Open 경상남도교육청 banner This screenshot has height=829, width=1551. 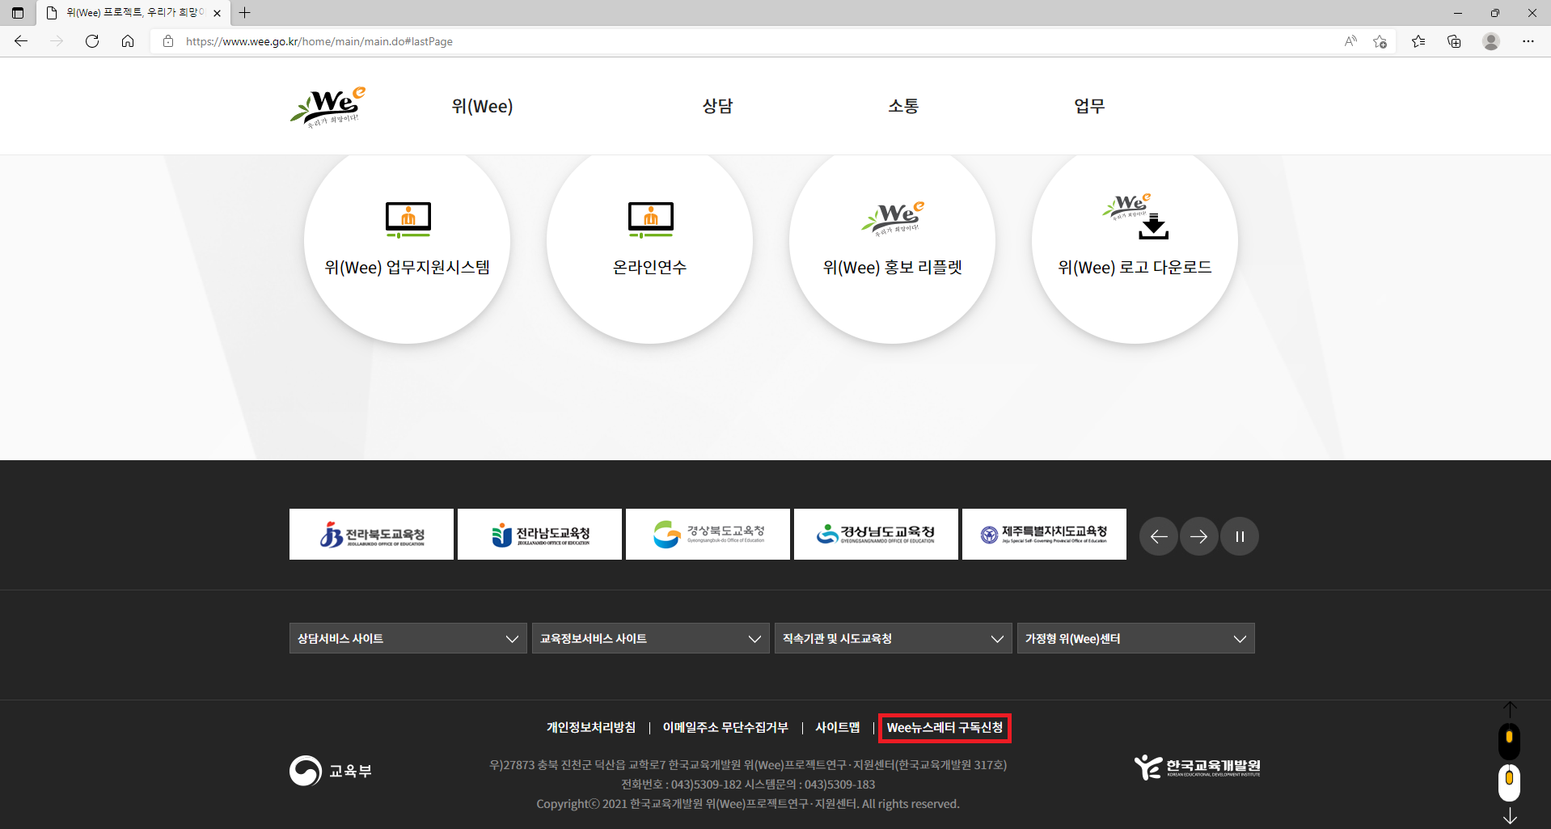click(x=876, y=534)
